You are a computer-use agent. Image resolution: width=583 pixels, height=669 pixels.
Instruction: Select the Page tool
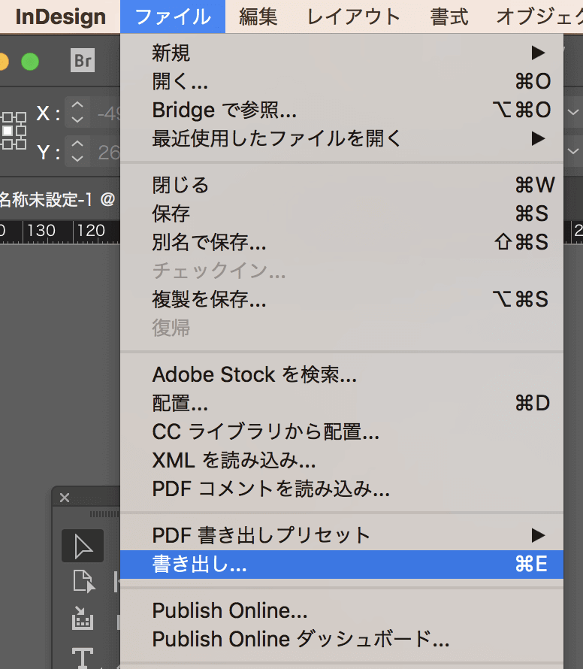tap(82, 580)
